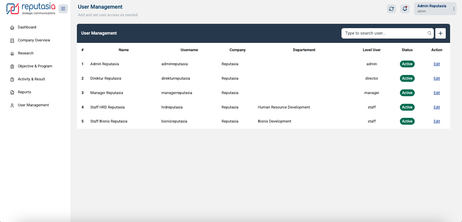The width and height of the screenshot is (462, 222).
Task: Edit the Staff HRD Reputasia row
Action: [437, 107]
